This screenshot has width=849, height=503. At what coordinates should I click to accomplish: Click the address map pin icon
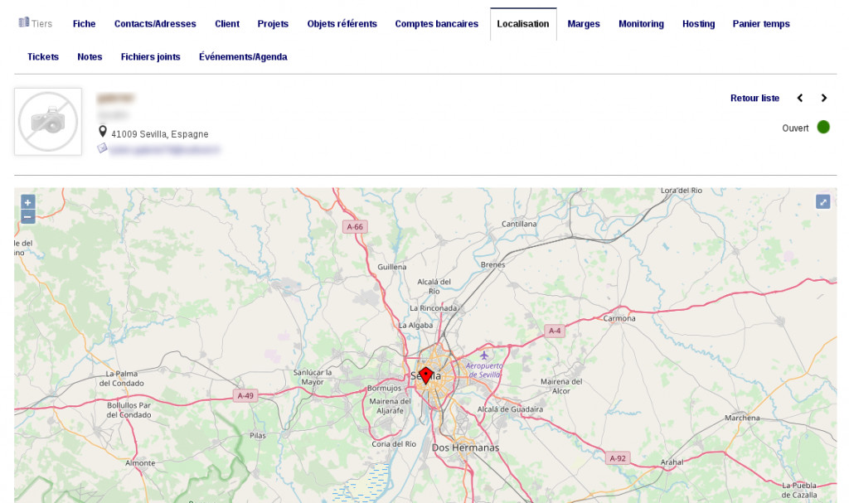pyautogui.click(x=102, y=132)
